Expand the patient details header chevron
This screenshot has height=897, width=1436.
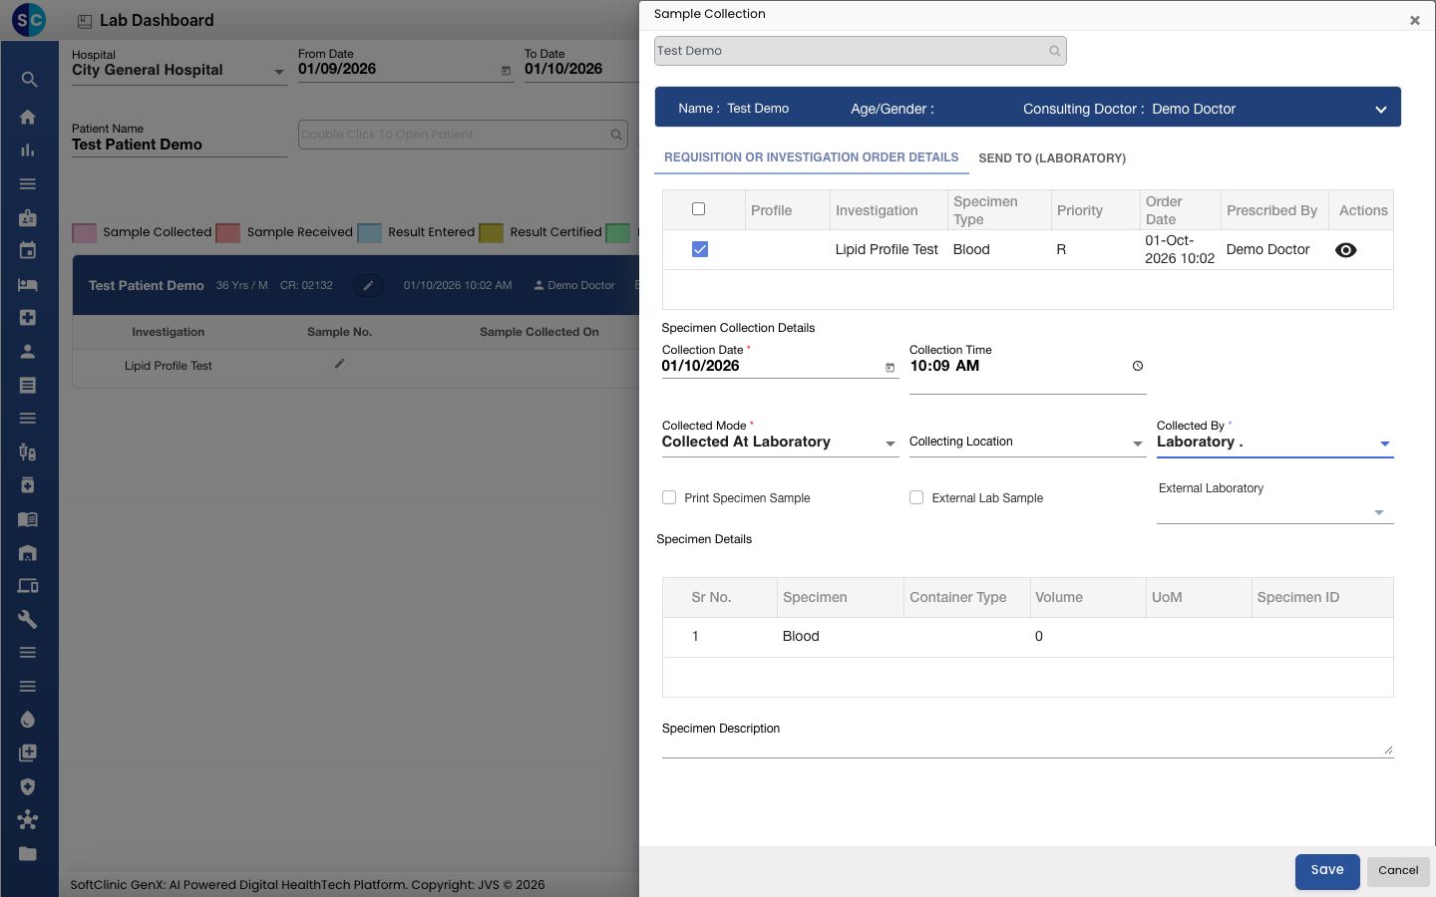[x=1381, y=110]
